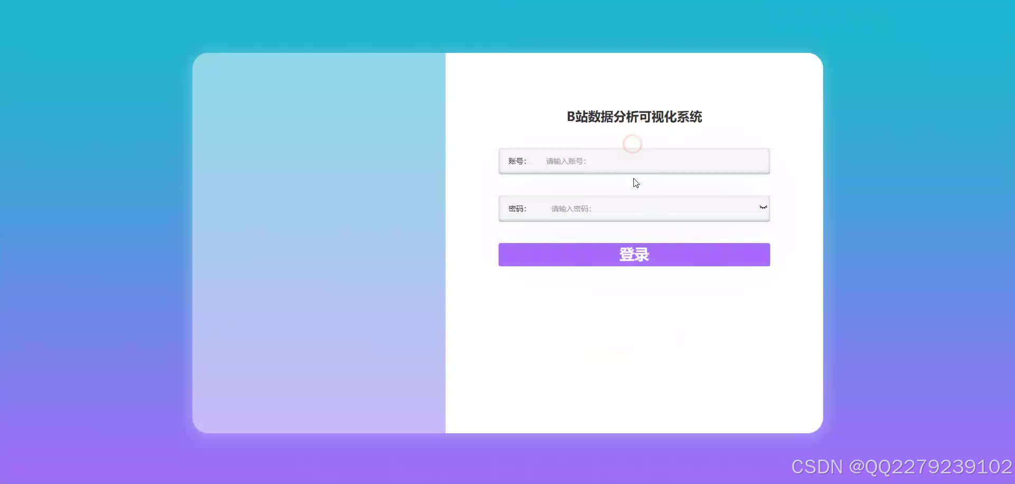Click the B站数据分析可视化系统 title
This screenshot has height=484, width=1015.
[634, 117]
